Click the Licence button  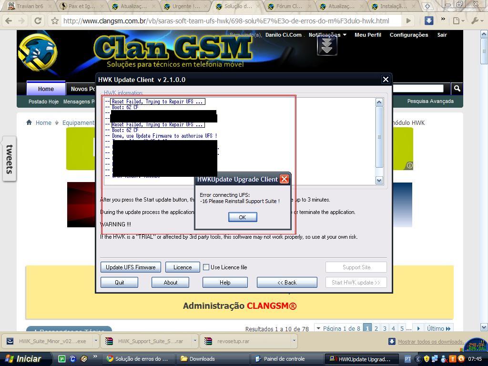click(183, 267)
